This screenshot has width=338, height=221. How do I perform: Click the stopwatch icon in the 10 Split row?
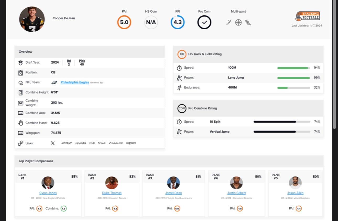coord(179,122)
